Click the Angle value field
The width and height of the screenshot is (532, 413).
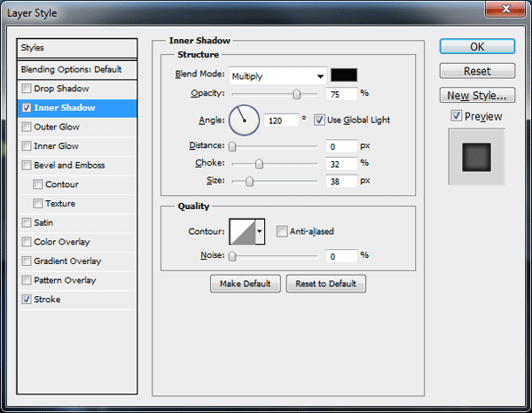pos(281,121)
